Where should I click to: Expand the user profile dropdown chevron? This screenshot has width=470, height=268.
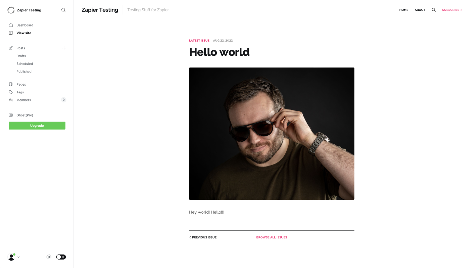coord(18,257)
